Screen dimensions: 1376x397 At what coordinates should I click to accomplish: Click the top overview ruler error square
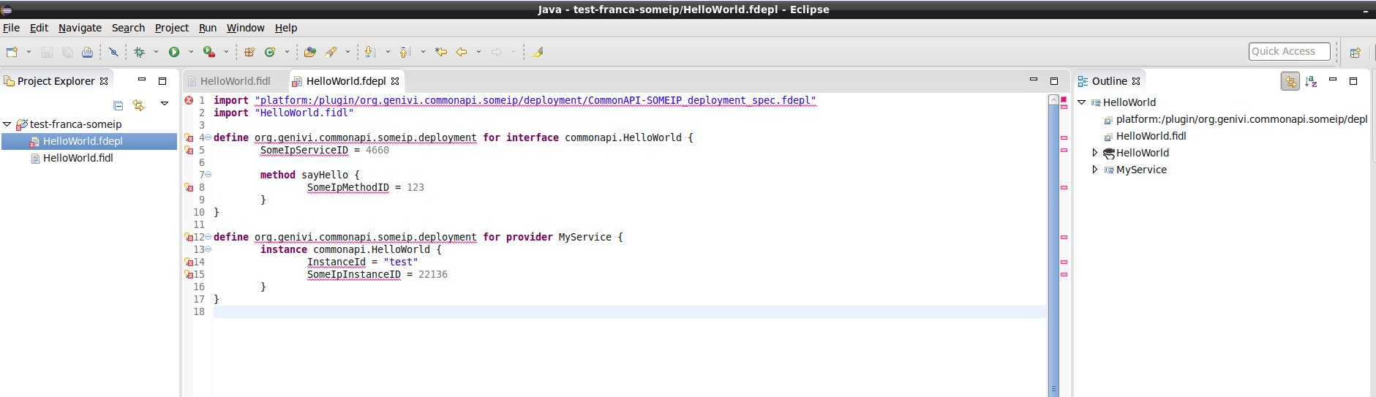tap(1064, 99)
